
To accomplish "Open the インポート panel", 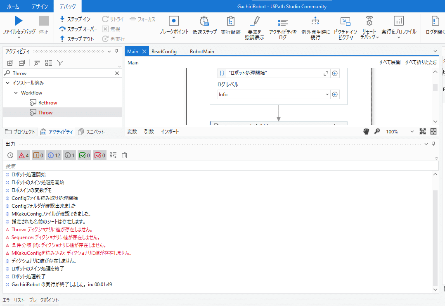I will (170, 131).
